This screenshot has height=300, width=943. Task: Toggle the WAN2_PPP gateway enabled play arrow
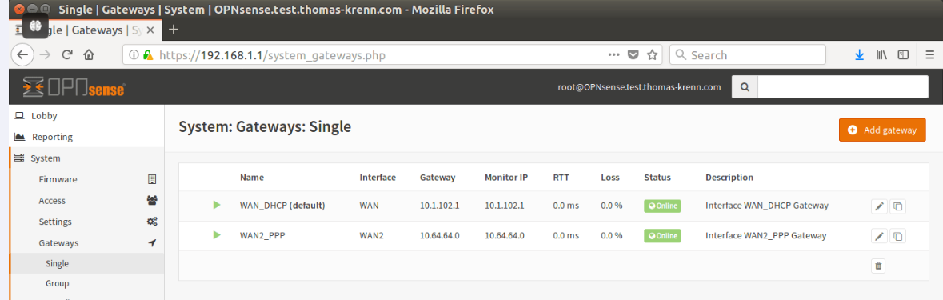(217, 235)
